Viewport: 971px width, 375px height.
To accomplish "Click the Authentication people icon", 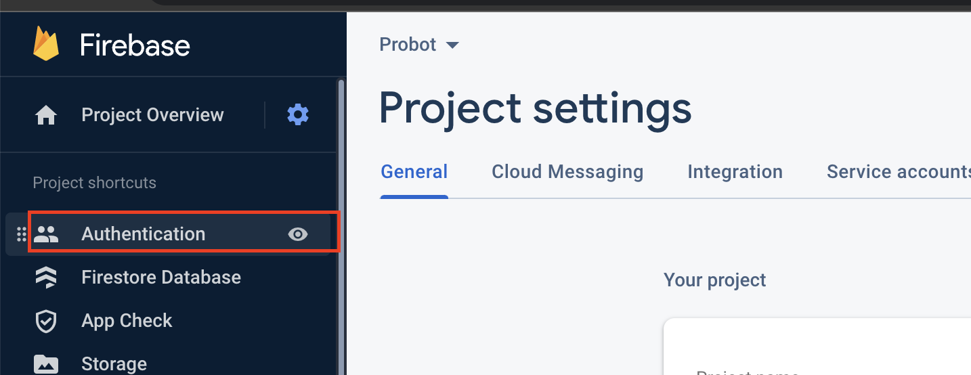I will (47, 234).
